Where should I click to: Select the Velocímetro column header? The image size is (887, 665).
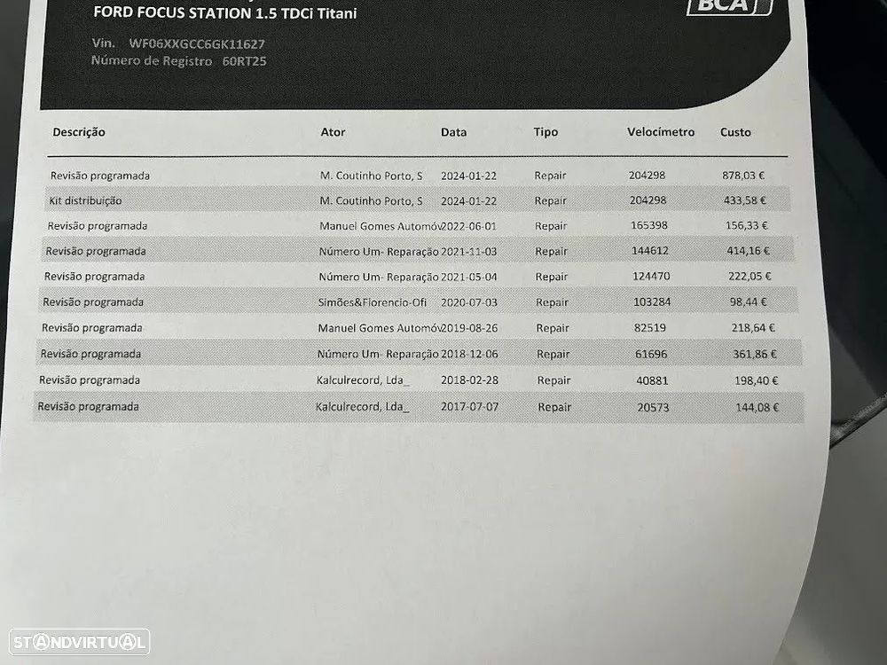[660, 132]
